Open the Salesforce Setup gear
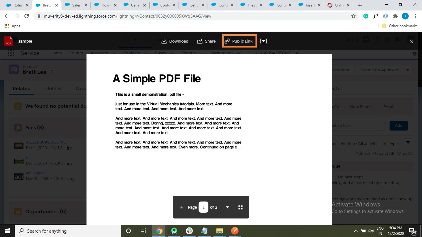 click(387, 39)
